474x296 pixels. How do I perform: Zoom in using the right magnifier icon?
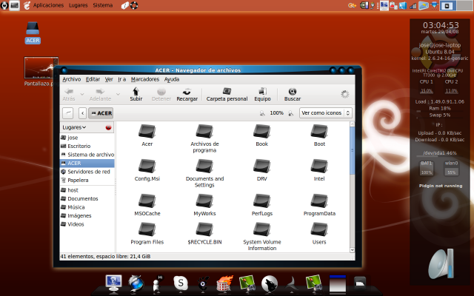(x=290, y=113)
